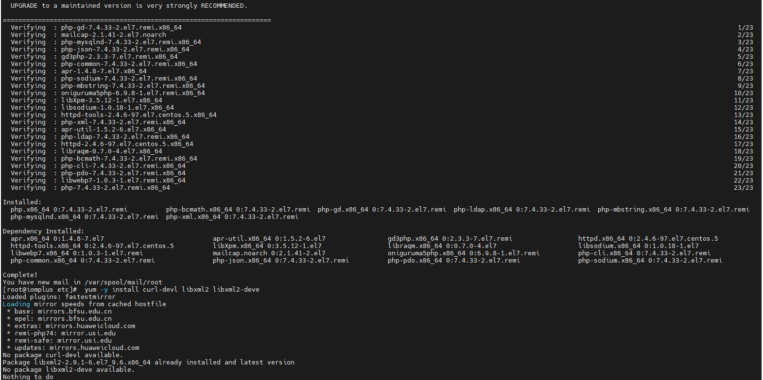The width and height of the screenshot is (763, 380).
Task: Click the php-gd verifying line
Action: 121,28
